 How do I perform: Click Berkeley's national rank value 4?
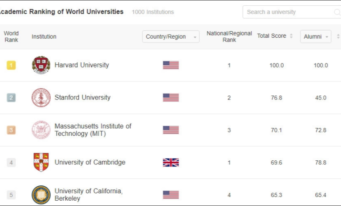point(229,195)
